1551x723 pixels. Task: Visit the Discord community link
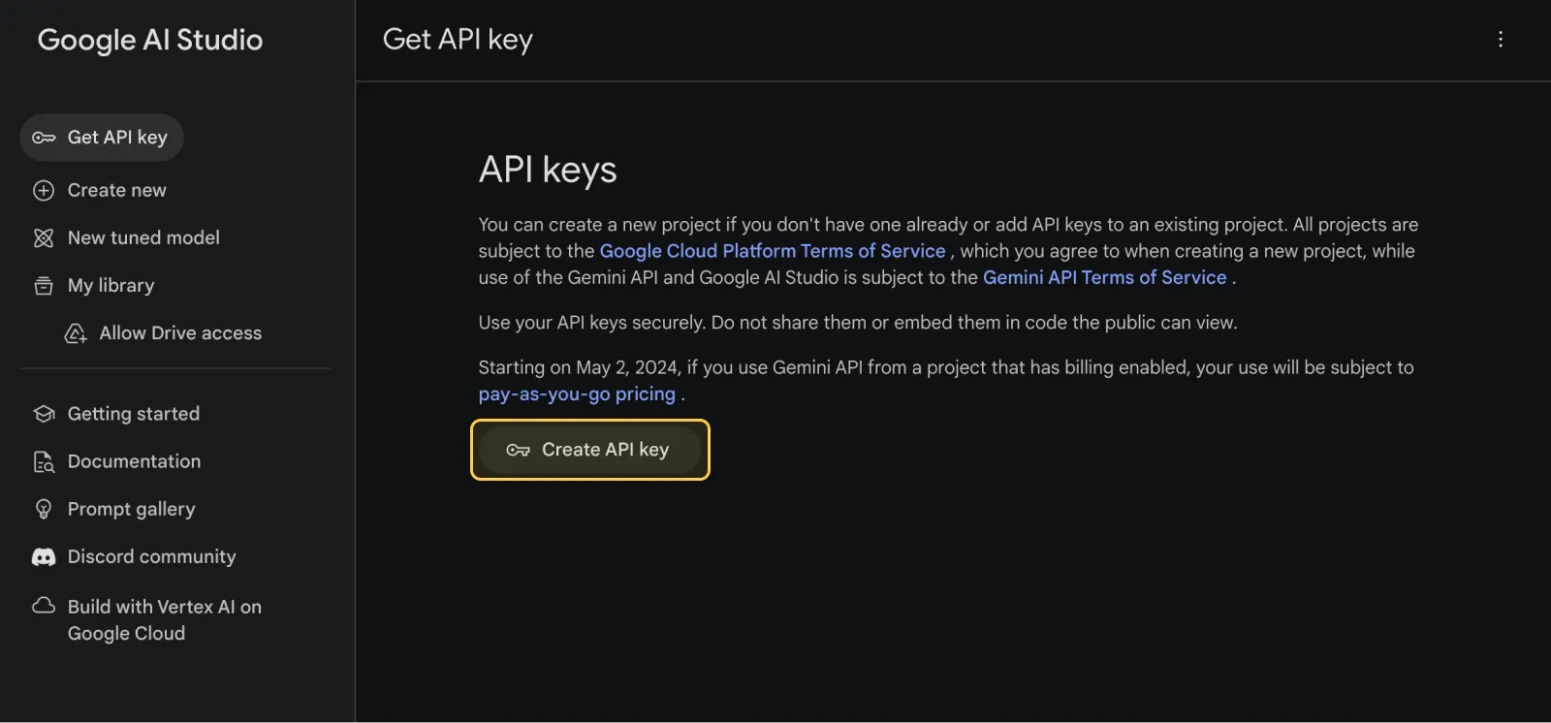[135, 557]
